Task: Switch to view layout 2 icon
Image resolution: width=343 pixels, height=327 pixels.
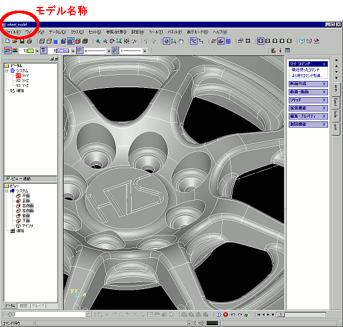Action: click(x=268, y=41)
